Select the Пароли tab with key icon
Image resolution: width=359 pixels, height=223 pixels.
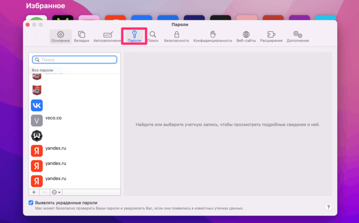coord(134,36)
